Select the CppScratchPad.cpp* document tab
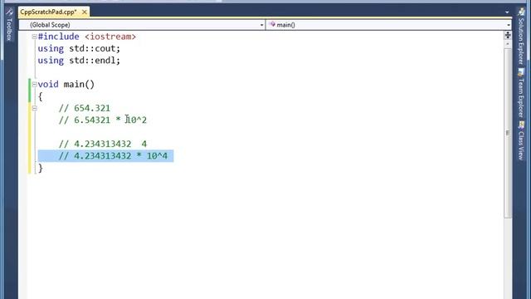The width and height of the screenshot is (531, 299). (49, 12)
